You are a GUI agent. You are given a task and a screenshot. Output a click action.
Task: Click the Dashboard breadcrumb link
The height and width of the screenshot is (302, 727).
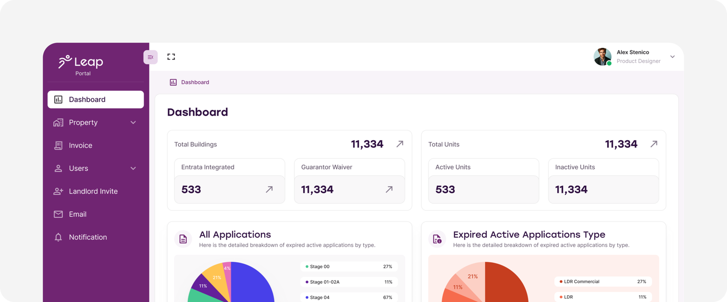(195, 82)
